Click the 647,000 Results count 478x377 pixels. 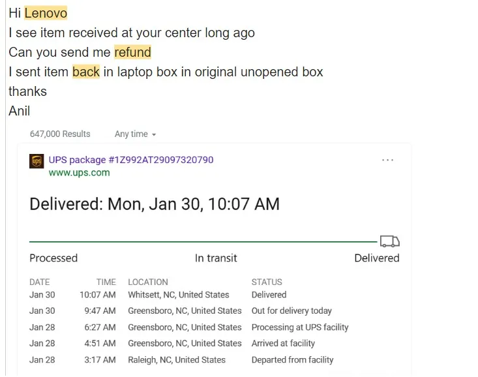[60, 134]
